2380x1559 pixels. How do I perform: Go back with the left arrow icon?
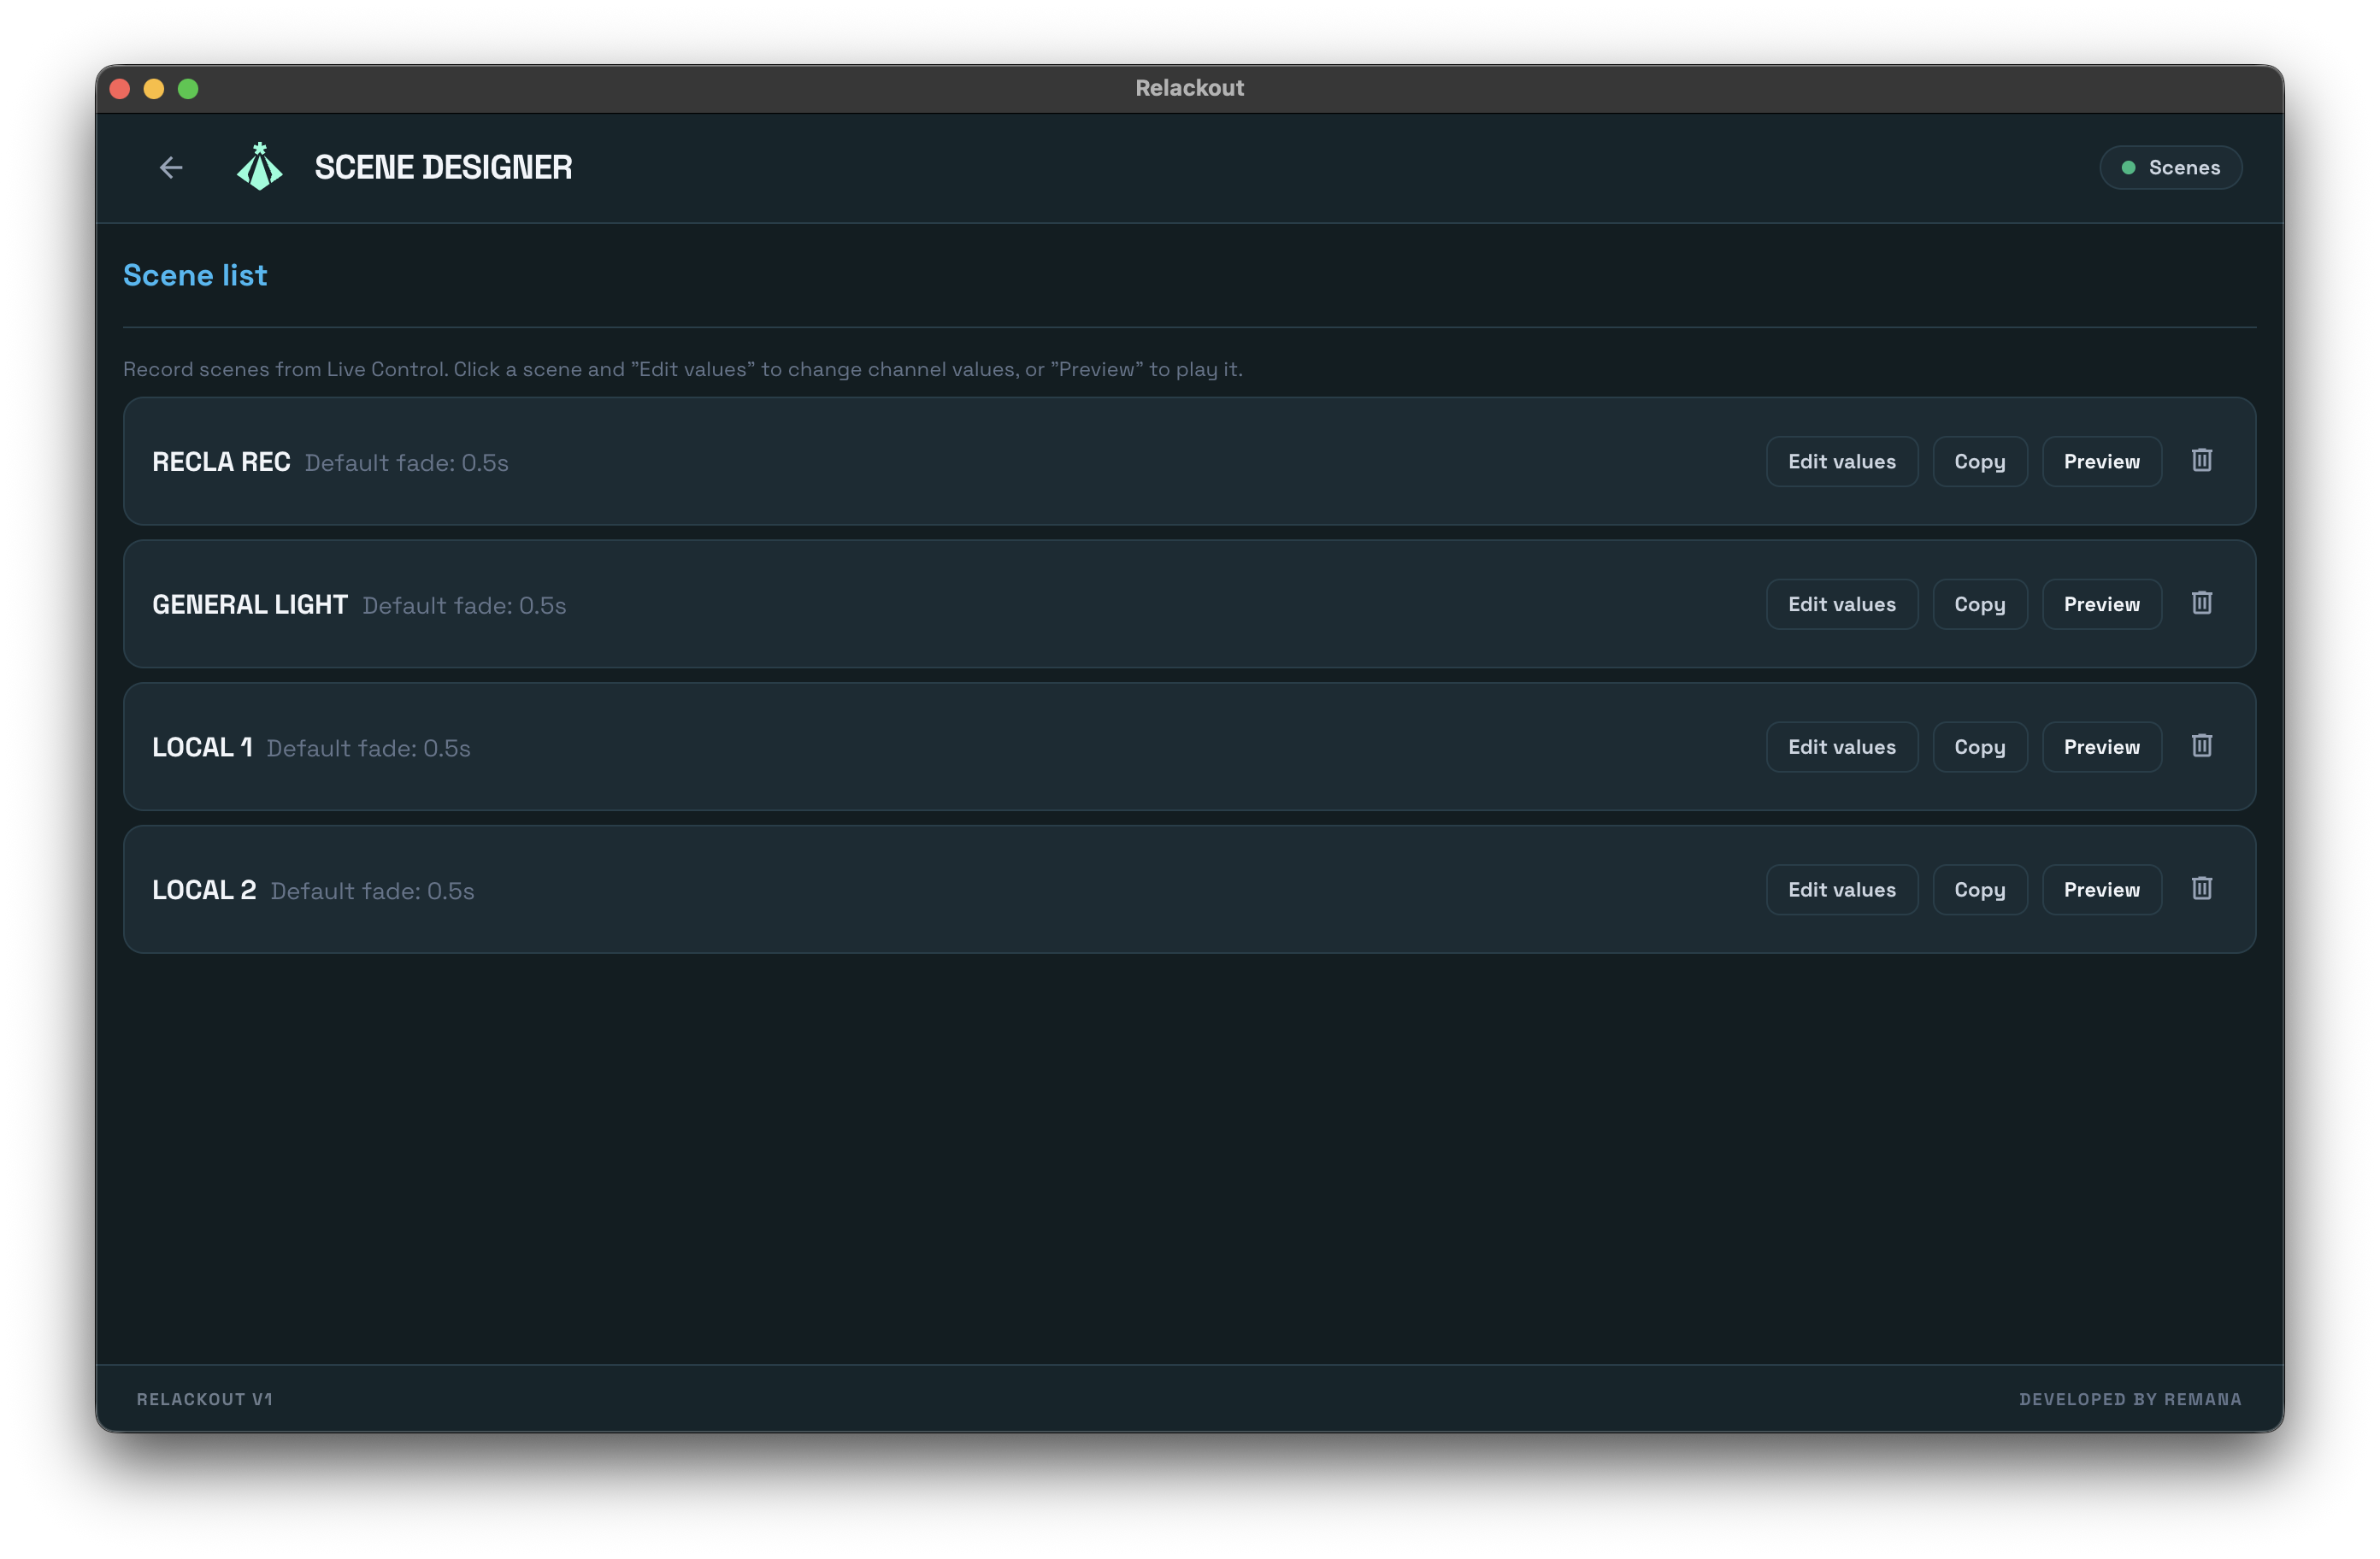[171, 167]
